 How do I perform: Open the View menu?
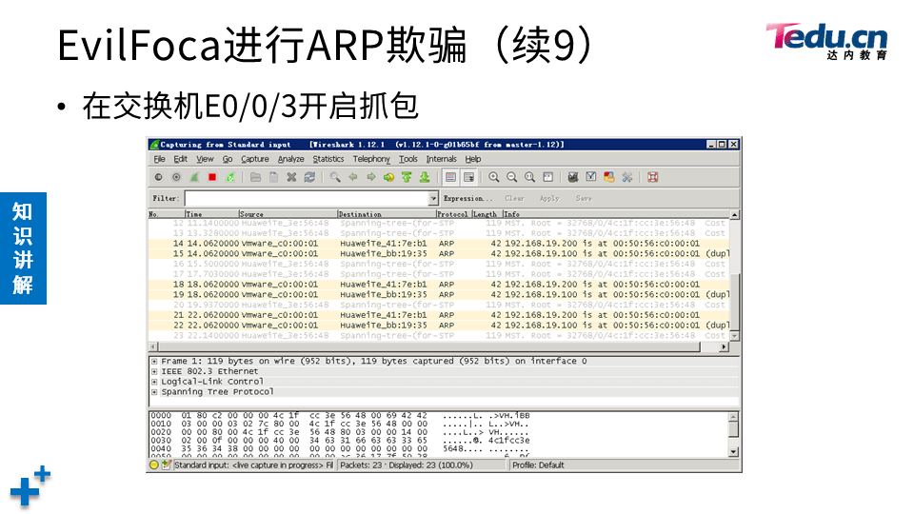[206, 159]
